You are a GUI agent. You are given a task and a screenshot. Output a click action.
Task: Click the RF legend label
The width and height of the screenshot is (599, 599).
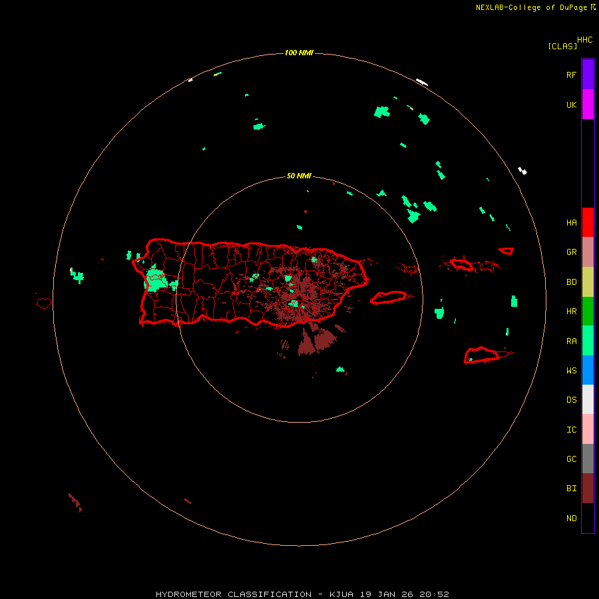[571, 75]
